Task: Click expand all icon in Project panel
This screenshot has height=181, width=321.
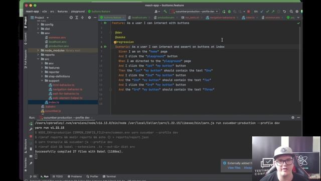Action: click(77, 18)
